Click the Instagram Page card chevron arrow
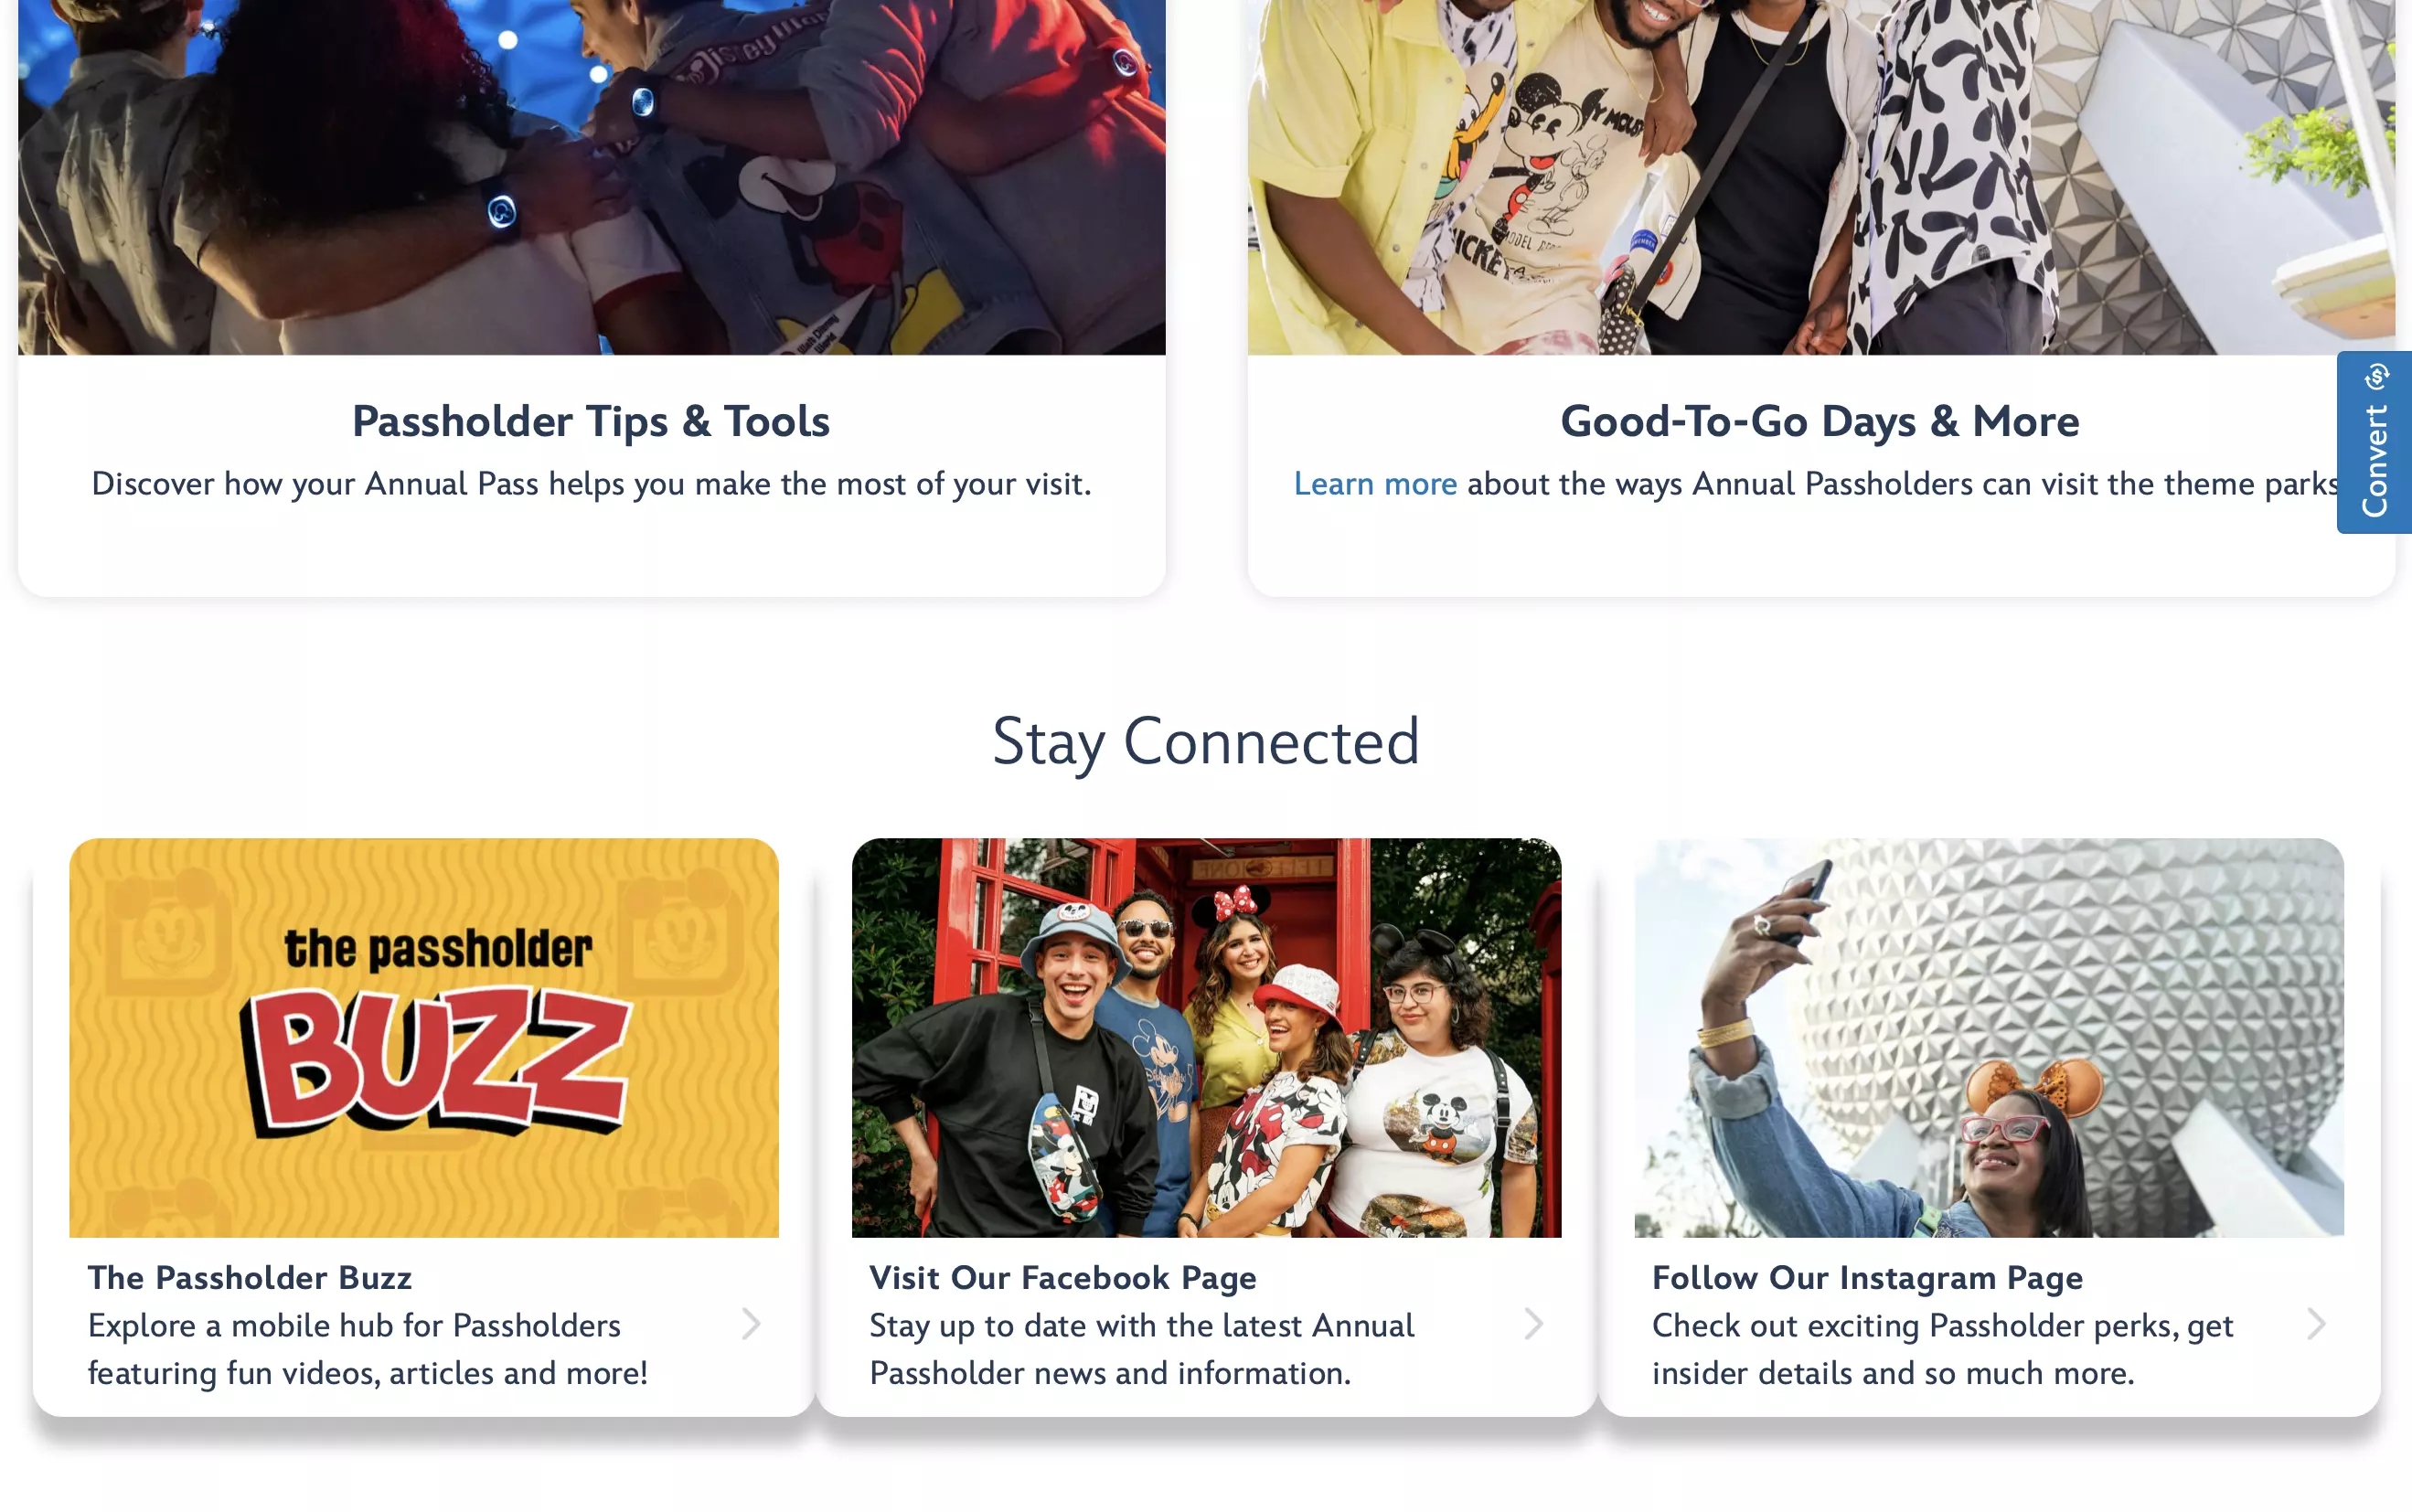This screenshot has width=2412, height=1512. click(2316, 1324)
